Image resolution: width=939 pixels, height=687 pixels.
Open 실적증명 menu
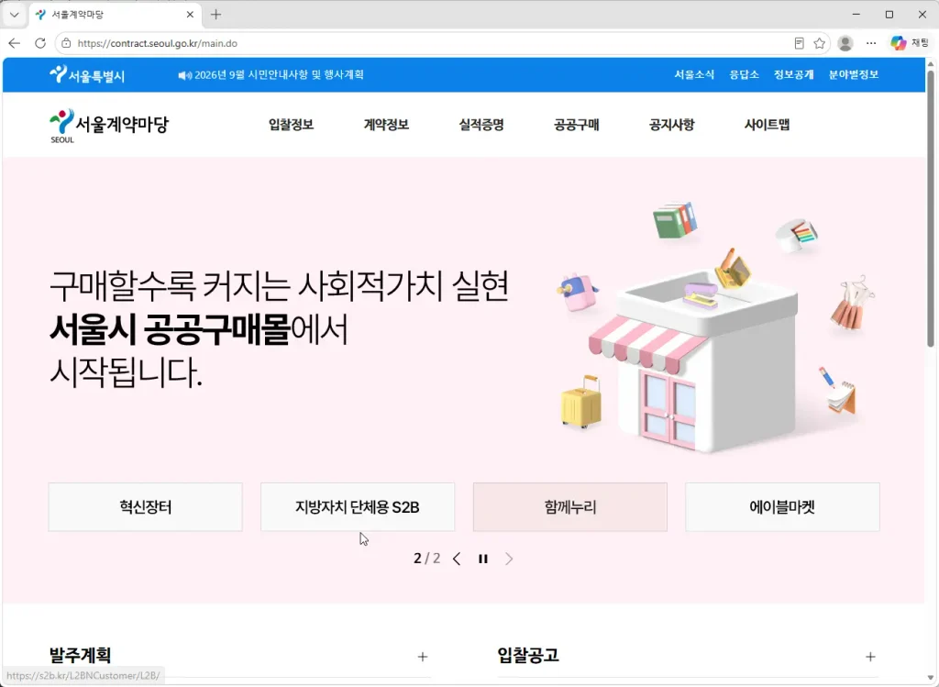coord(481,125)
